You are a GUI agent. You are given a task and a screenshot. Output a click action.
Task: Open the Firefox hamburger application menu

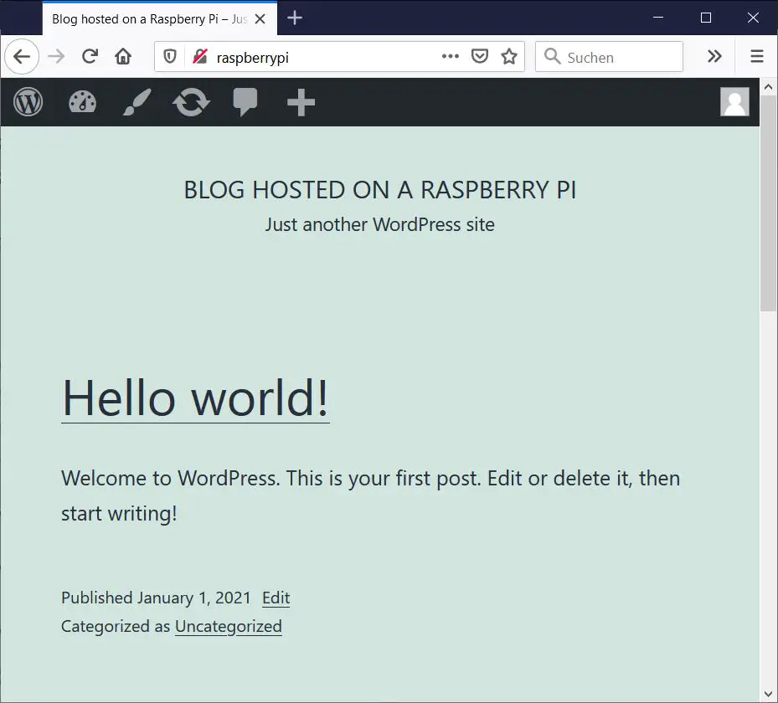[x=757, y=57]
